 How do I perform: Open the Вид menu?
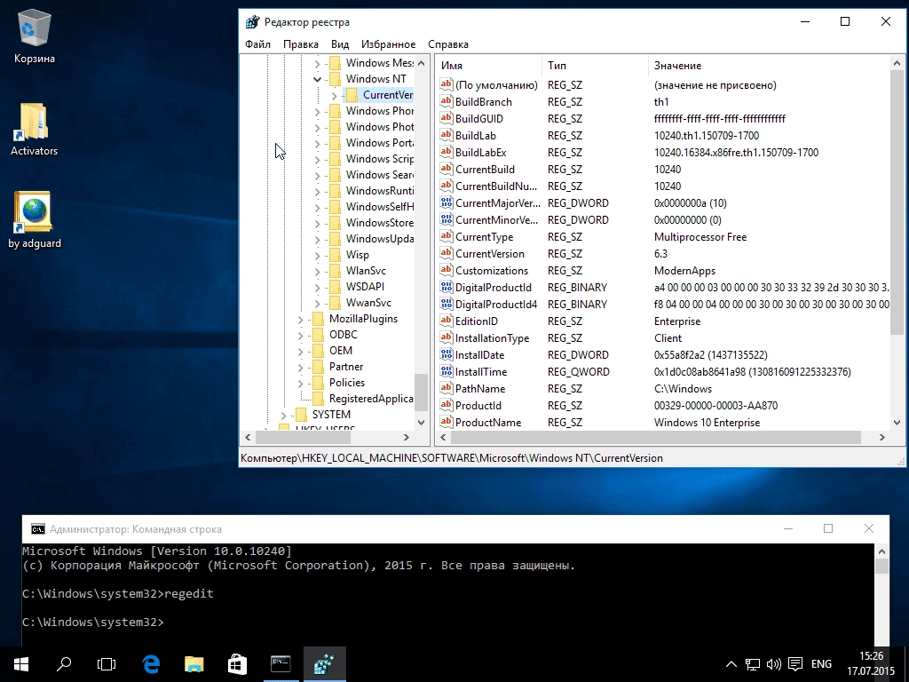pos(340,44)
